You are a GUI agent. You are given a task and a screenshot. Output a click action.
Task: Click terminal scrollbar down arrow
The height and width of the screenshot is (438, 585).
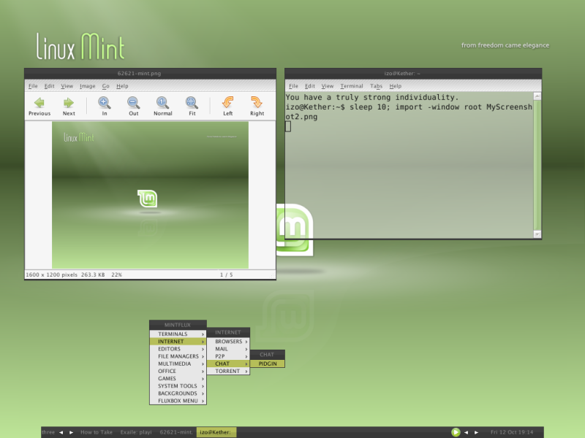click(x=537, y=234)
